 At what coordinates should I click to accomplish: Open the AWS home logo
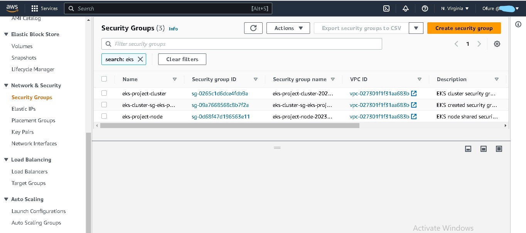(x=12, y=8)
